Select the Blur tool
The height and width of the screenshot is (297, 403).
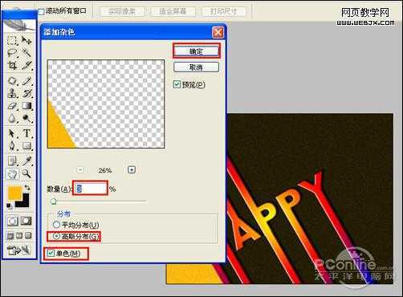12,119
